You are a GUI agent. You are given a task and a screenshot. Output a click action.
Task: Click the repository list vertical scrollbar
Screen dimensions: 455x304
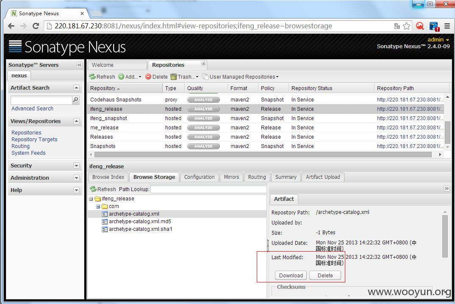point(447,132)
